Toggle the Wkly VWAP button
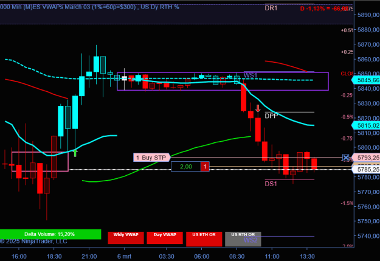This screenshot has height=261, width=380. [x=126, y=238]
